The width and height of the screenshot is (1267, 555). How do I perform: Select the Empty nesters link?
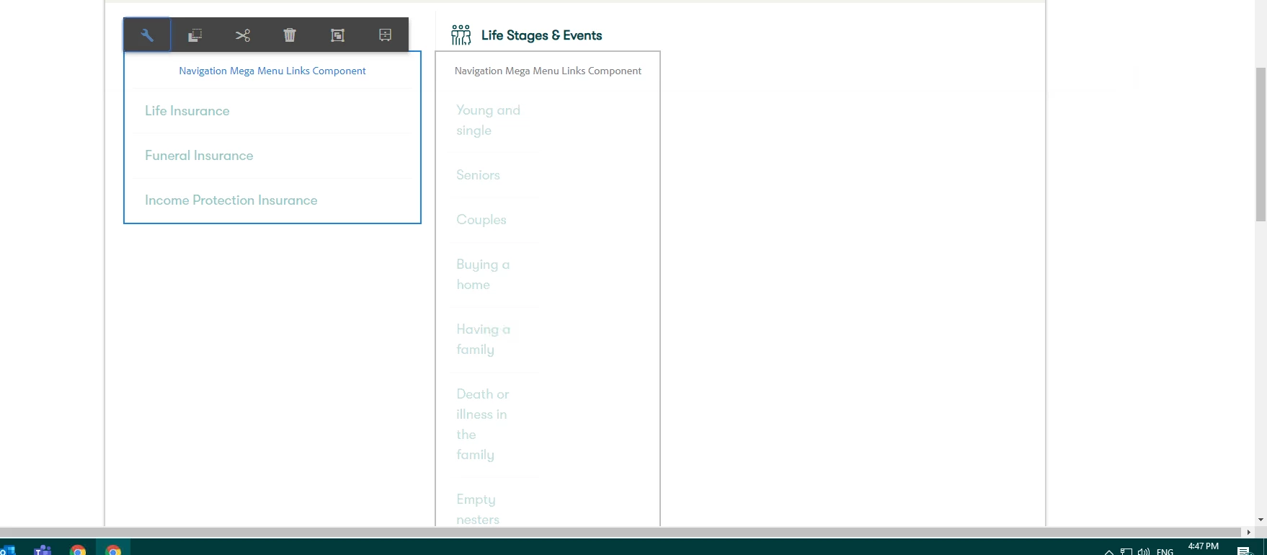[x=478, y=509]
